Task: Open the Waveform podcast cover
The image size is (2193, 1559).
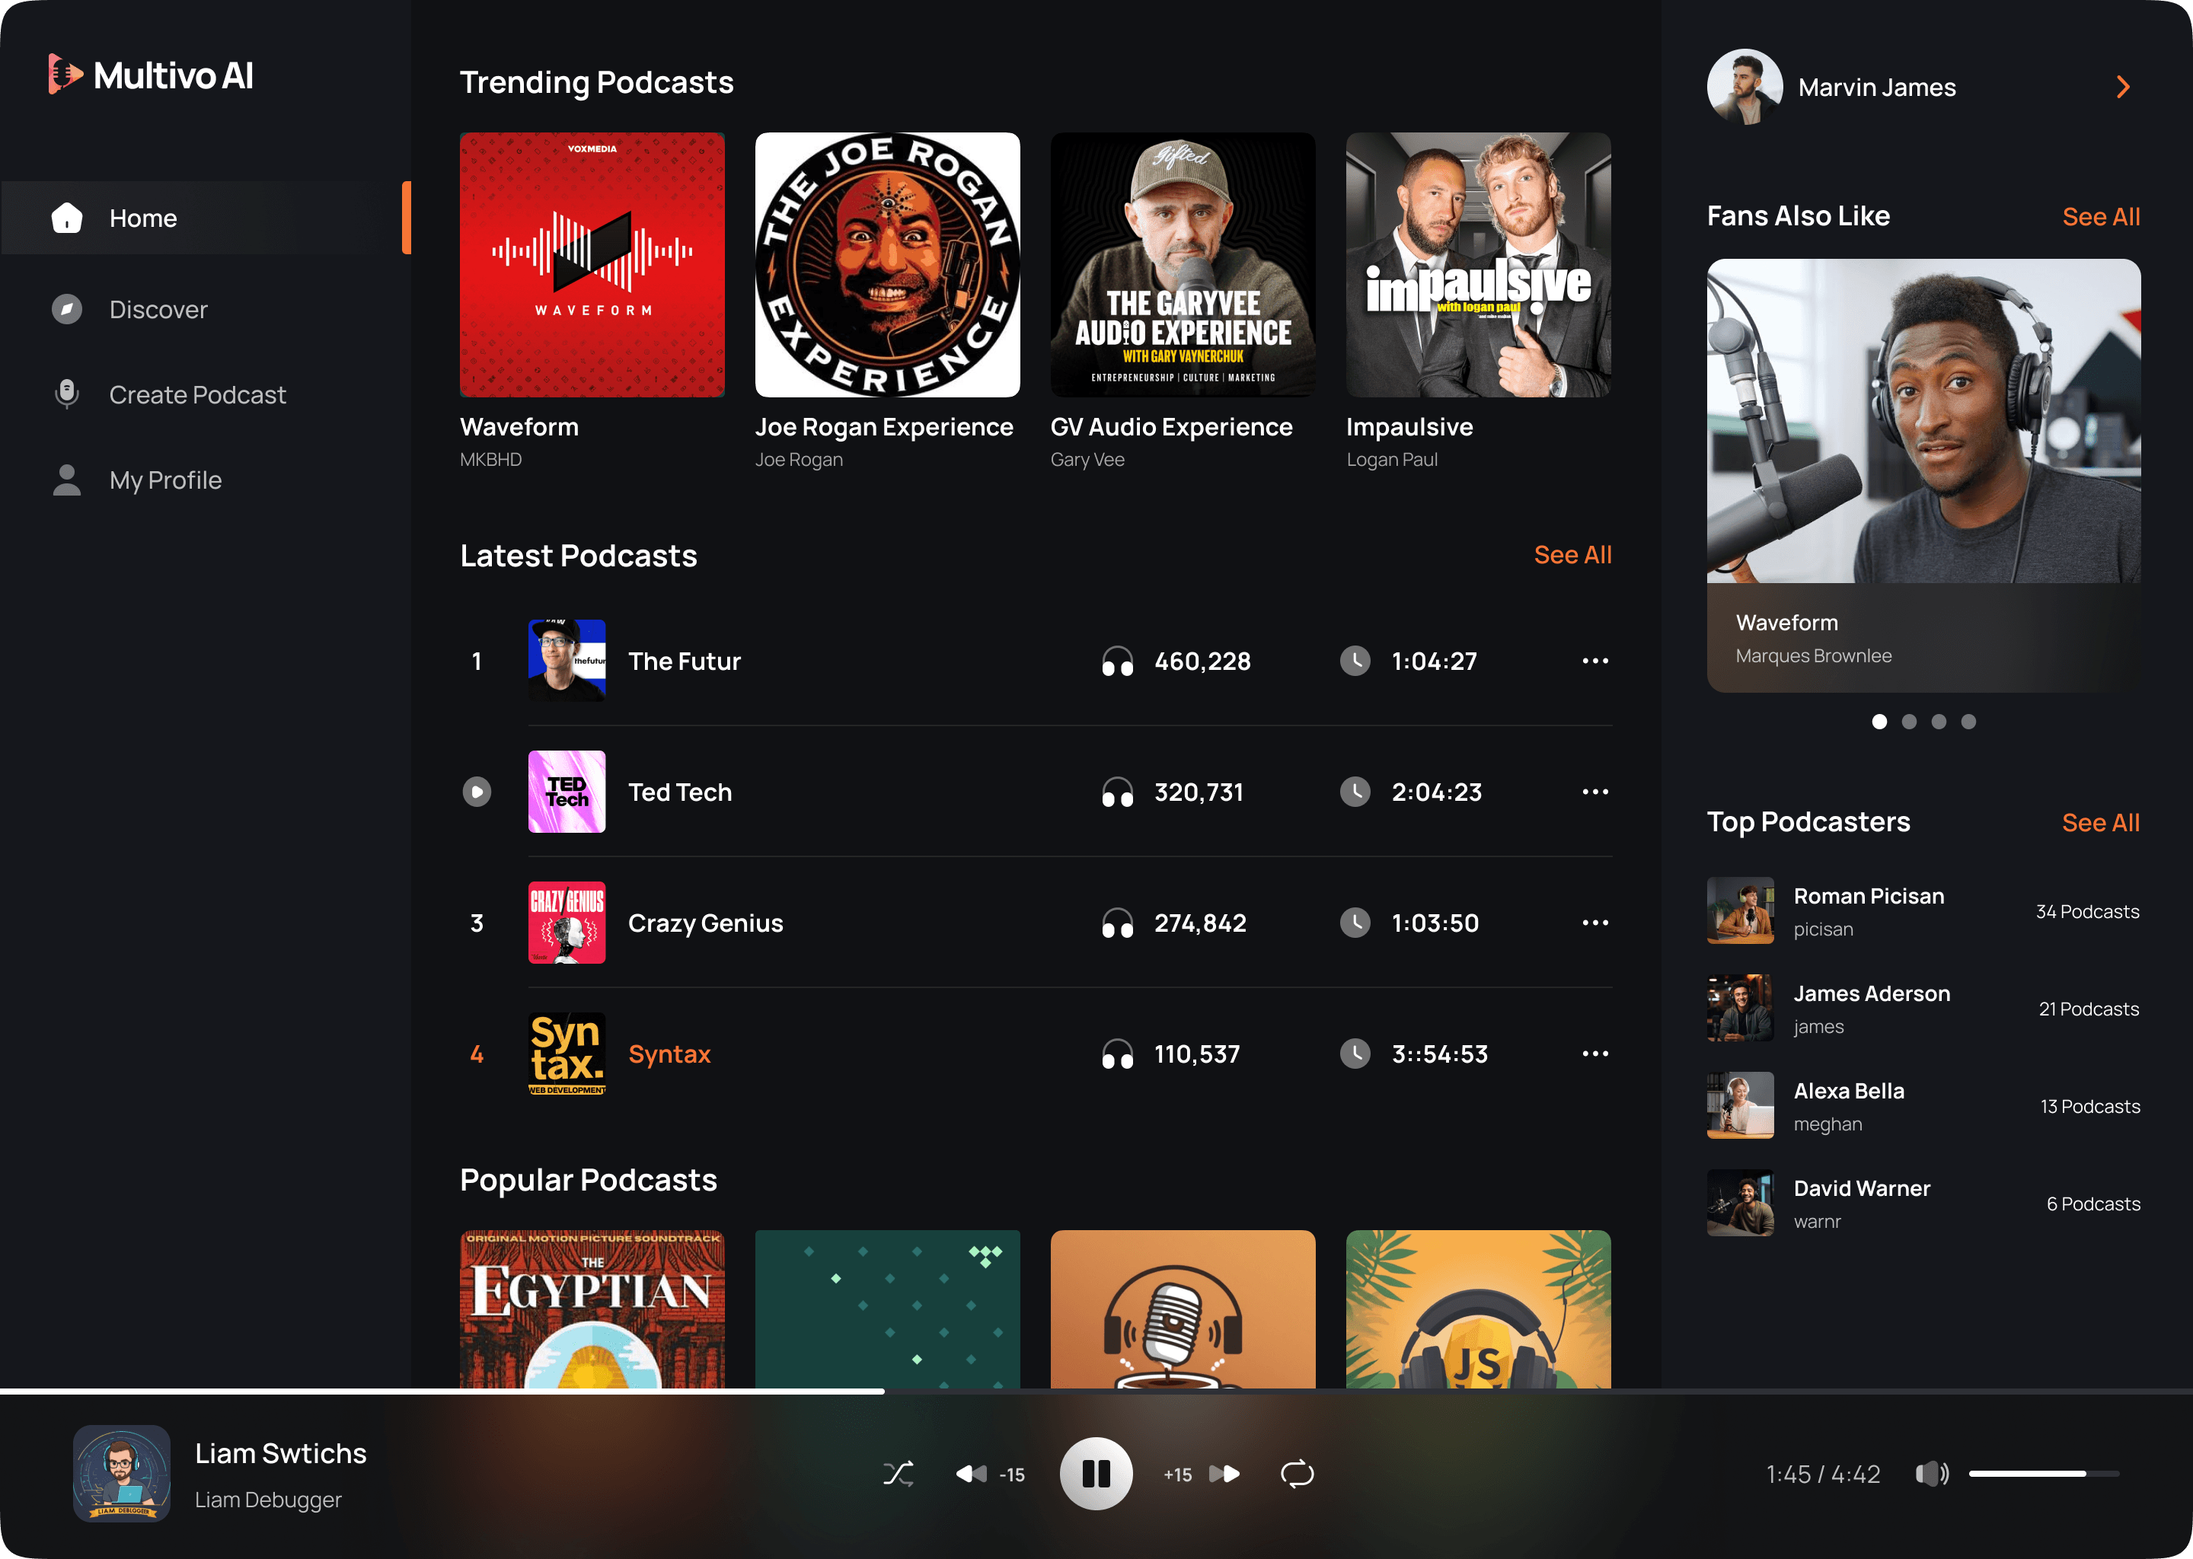Action: [592, 265]
